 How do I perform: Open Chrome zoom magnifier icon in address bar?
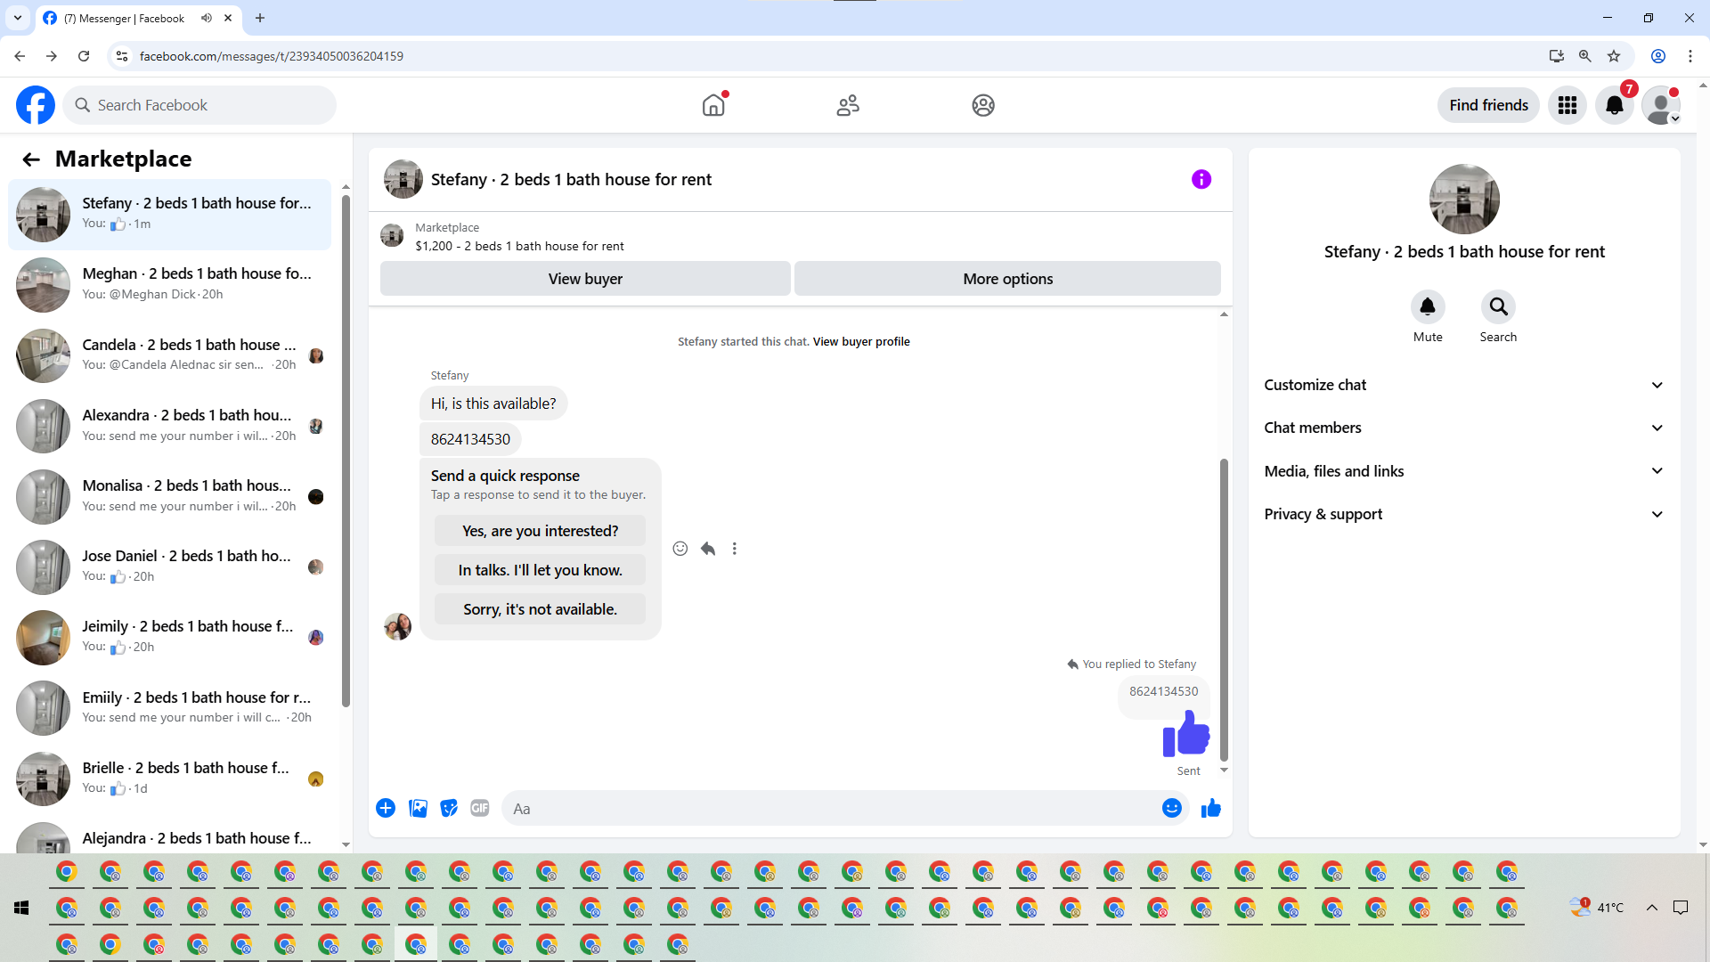1585,56
